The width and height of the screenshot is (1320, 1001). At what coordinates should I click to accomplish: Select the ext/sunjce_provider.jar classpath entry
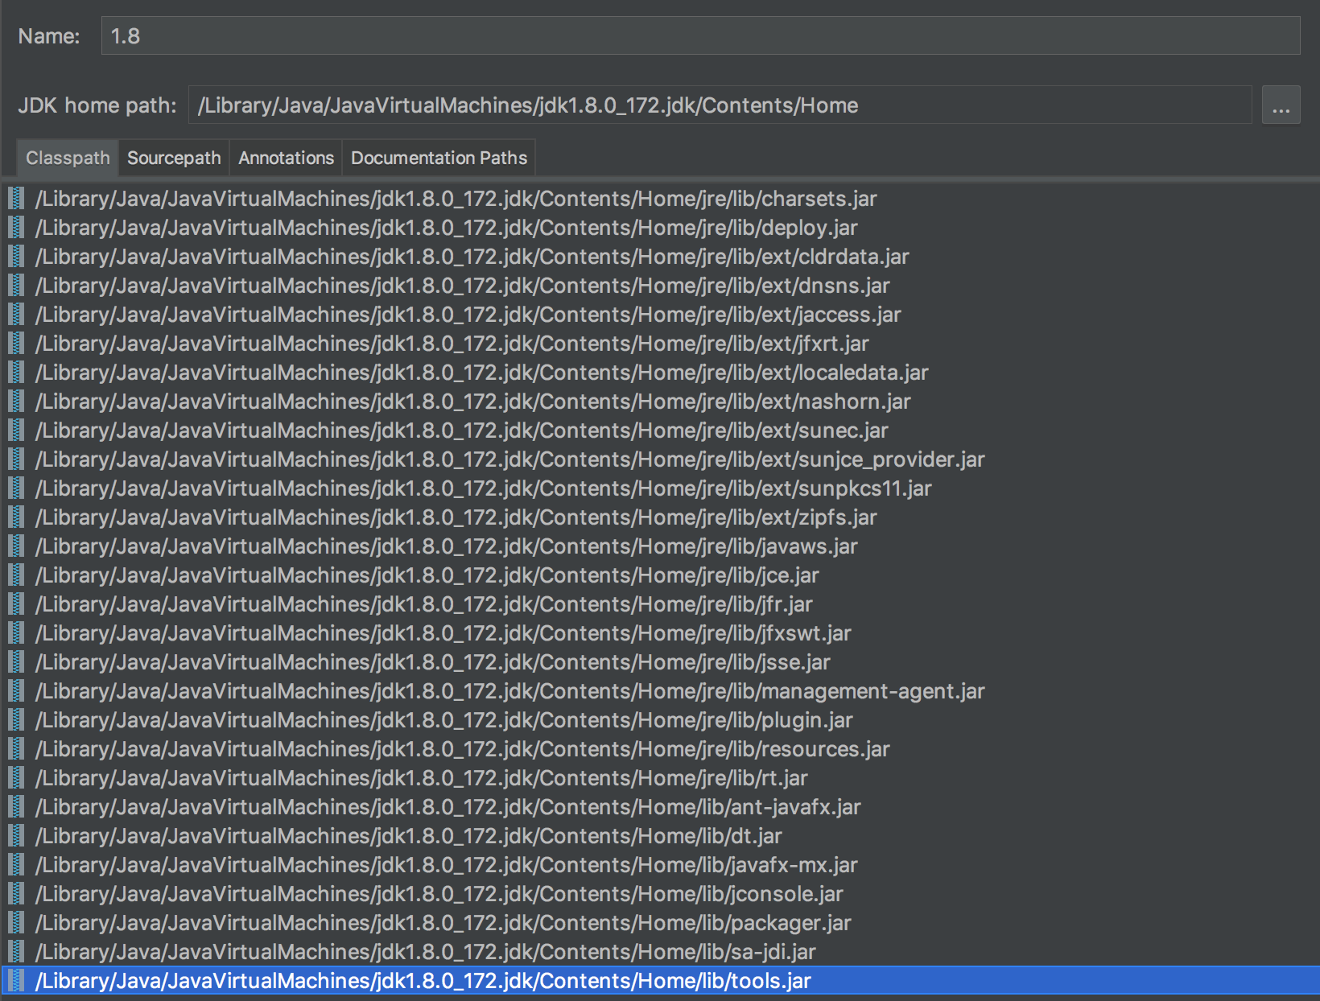pos(660,459)
